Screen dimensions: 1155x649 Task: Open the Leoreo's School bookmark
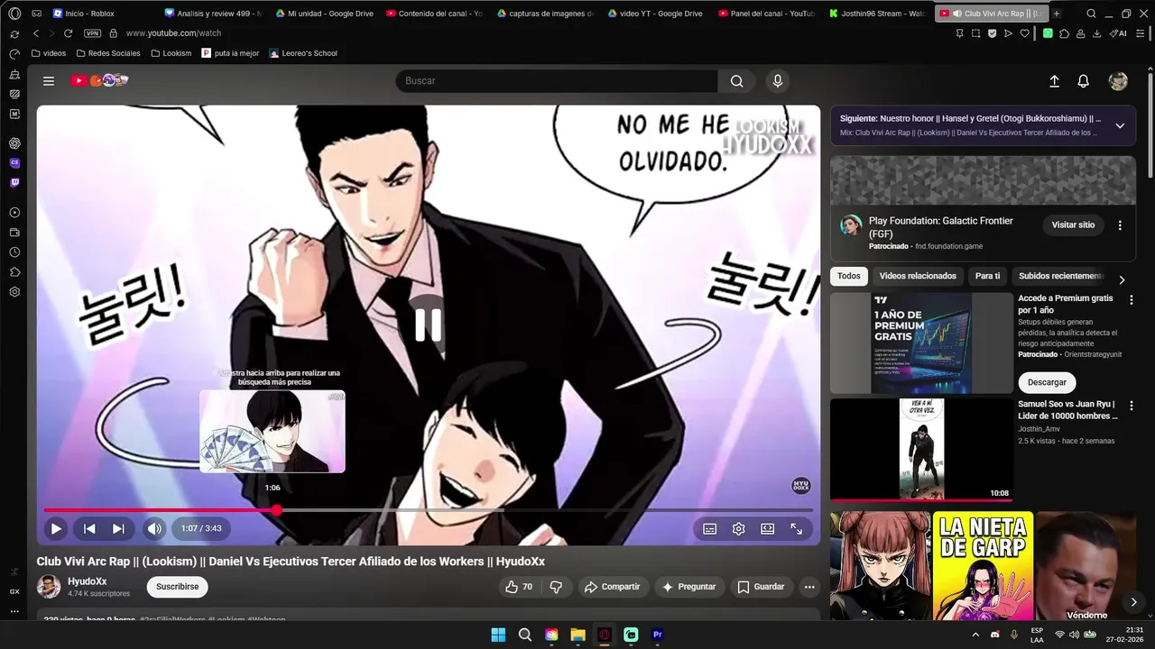pos(303,53)
